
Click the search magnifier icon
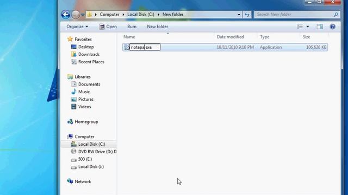(336, 15)
